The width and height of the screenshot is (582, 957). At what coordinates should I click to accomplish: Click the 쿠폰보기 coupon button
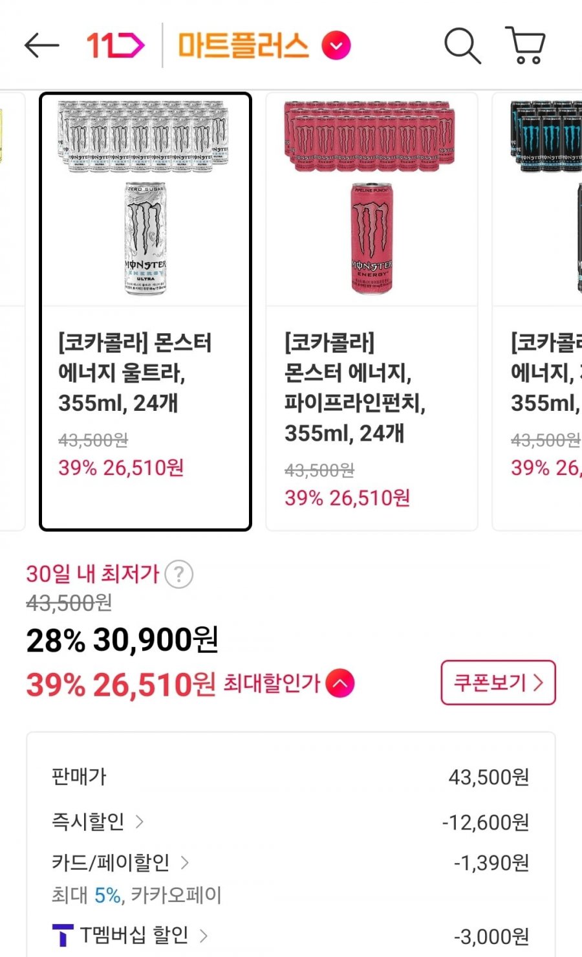(x=498, y=683)
